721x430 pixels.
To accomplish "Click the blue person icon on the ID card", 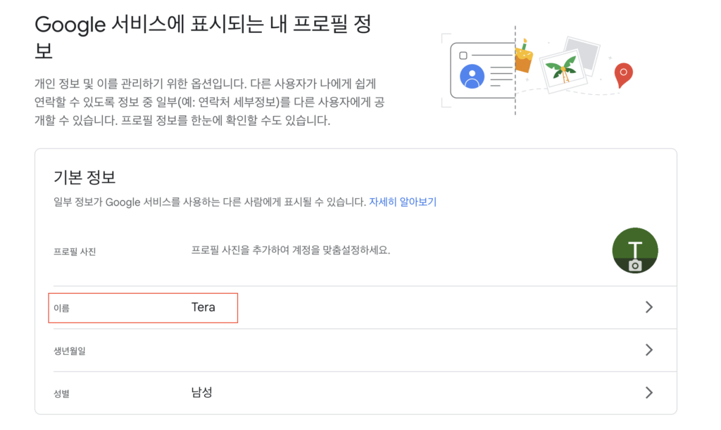I will (472, 76).
